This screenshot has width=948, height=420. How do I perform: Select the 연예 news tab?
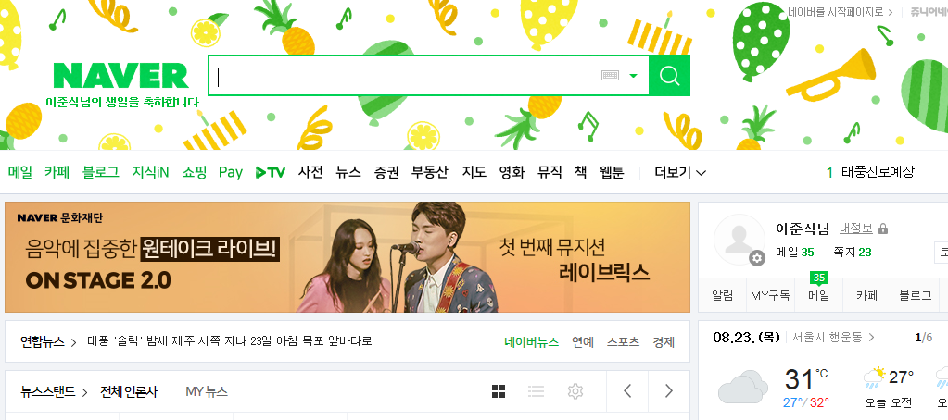point(583,342)
